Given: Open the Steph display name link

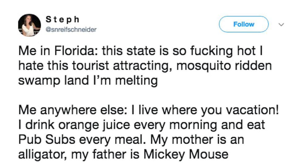Looking at the screenshot, I should pos(63,19).
